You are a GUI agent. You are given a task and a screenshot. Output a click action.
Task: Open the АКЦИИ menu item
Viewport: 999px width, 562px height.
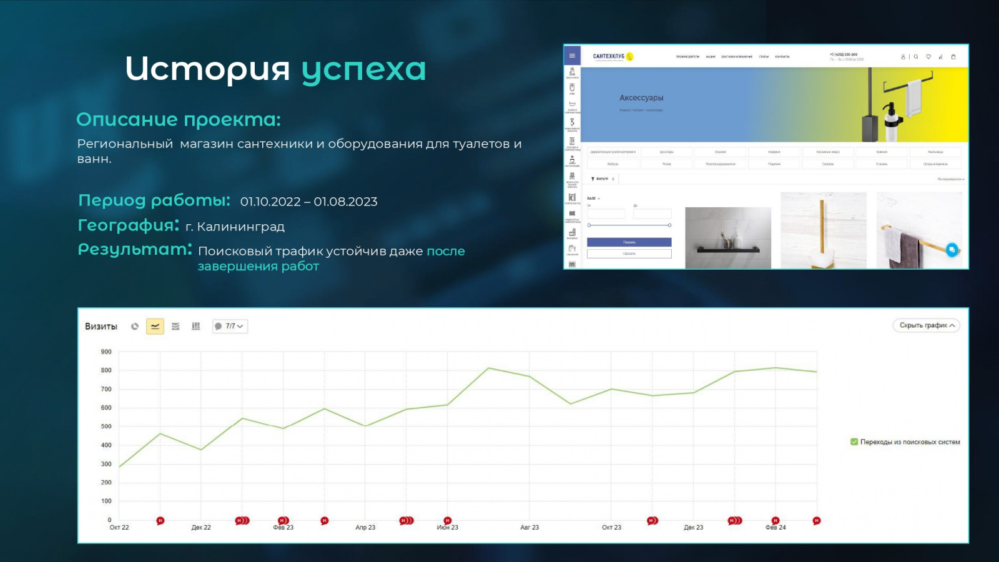[711, 57]
